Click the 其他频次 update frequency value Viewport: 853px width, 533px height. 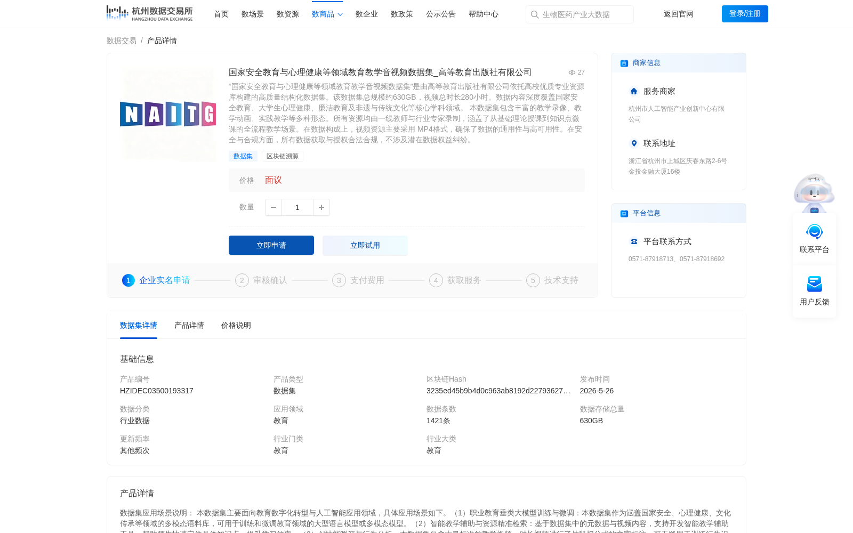135,450
